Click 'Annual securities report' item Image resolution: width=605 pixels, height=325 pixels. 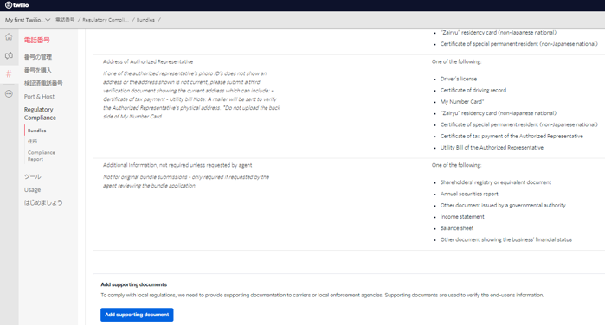tap(469, 194)
